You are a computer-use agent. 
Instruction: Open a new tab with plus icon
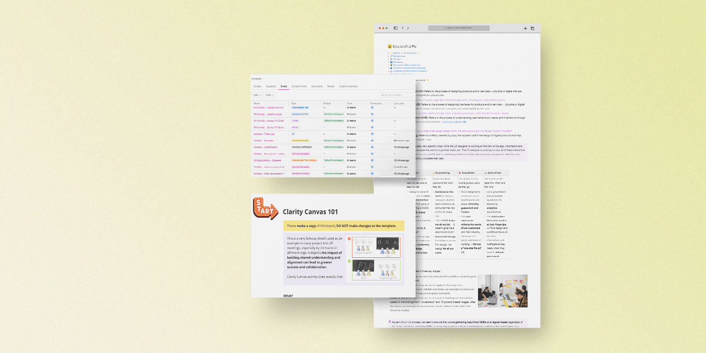[x=525, y=28]
